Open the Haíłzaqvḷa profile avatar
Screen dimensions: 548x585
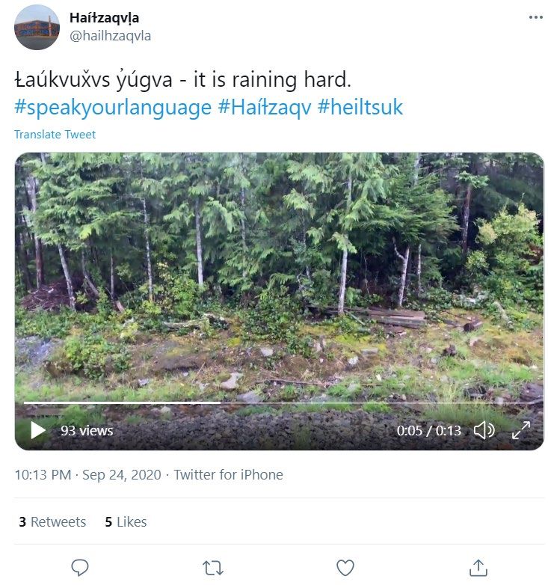[37, 27]
